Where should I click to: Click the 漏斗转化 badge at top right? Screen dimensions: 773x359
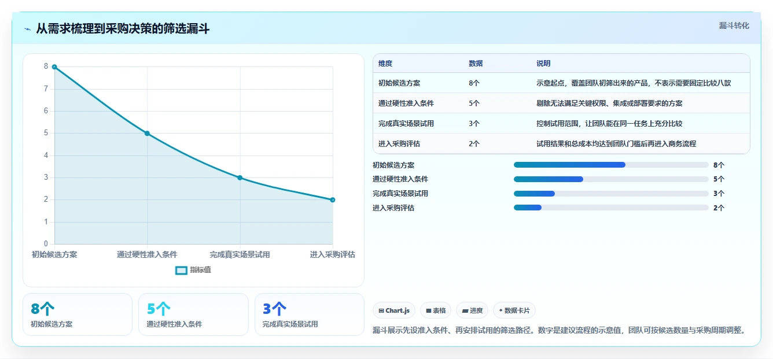(x=734, y=26)
